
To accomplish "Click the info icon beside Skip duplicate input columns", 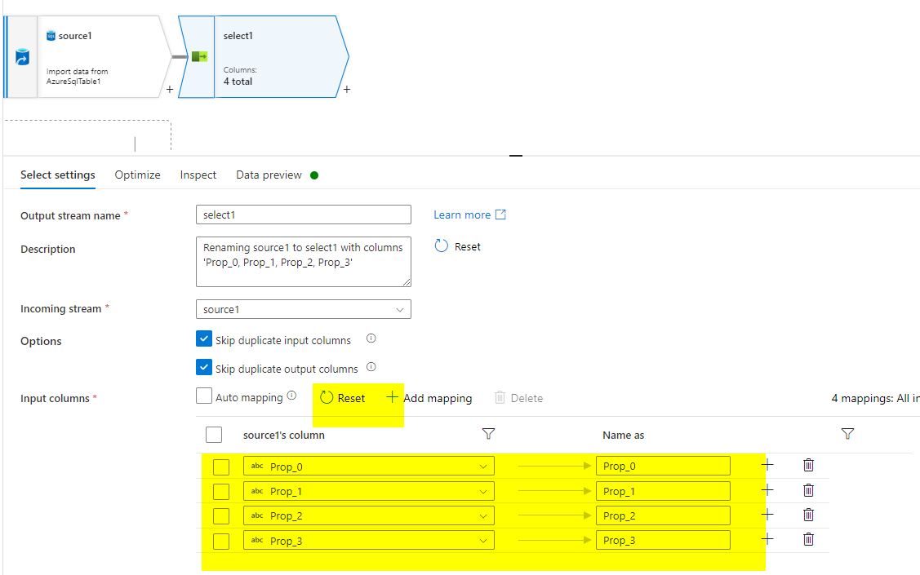I will pyautogui.click(x=371, y=338).
